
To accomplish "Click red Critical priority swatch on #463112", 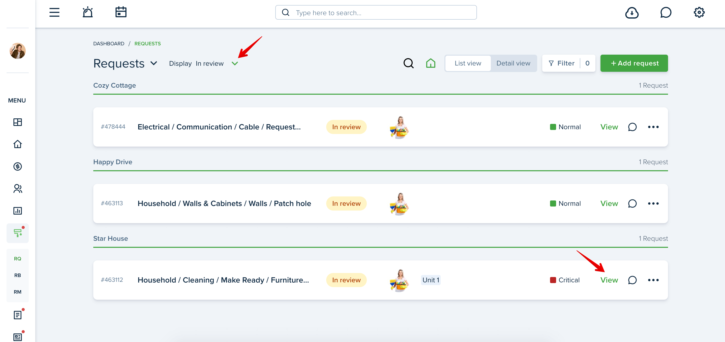I will pyautogui.click(x=553, y=280).
